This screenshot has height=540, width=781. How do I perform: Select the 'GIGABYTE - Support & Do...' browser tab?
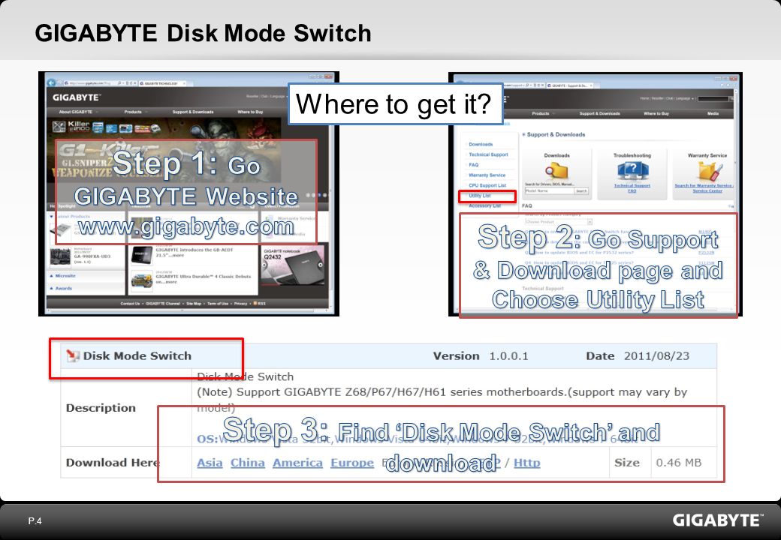point(570,85)
